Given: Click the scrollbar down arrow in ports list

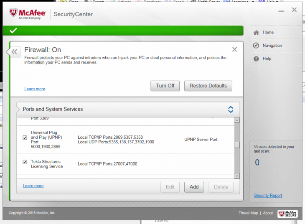Looking at the screenshot, I should [237, 176].
